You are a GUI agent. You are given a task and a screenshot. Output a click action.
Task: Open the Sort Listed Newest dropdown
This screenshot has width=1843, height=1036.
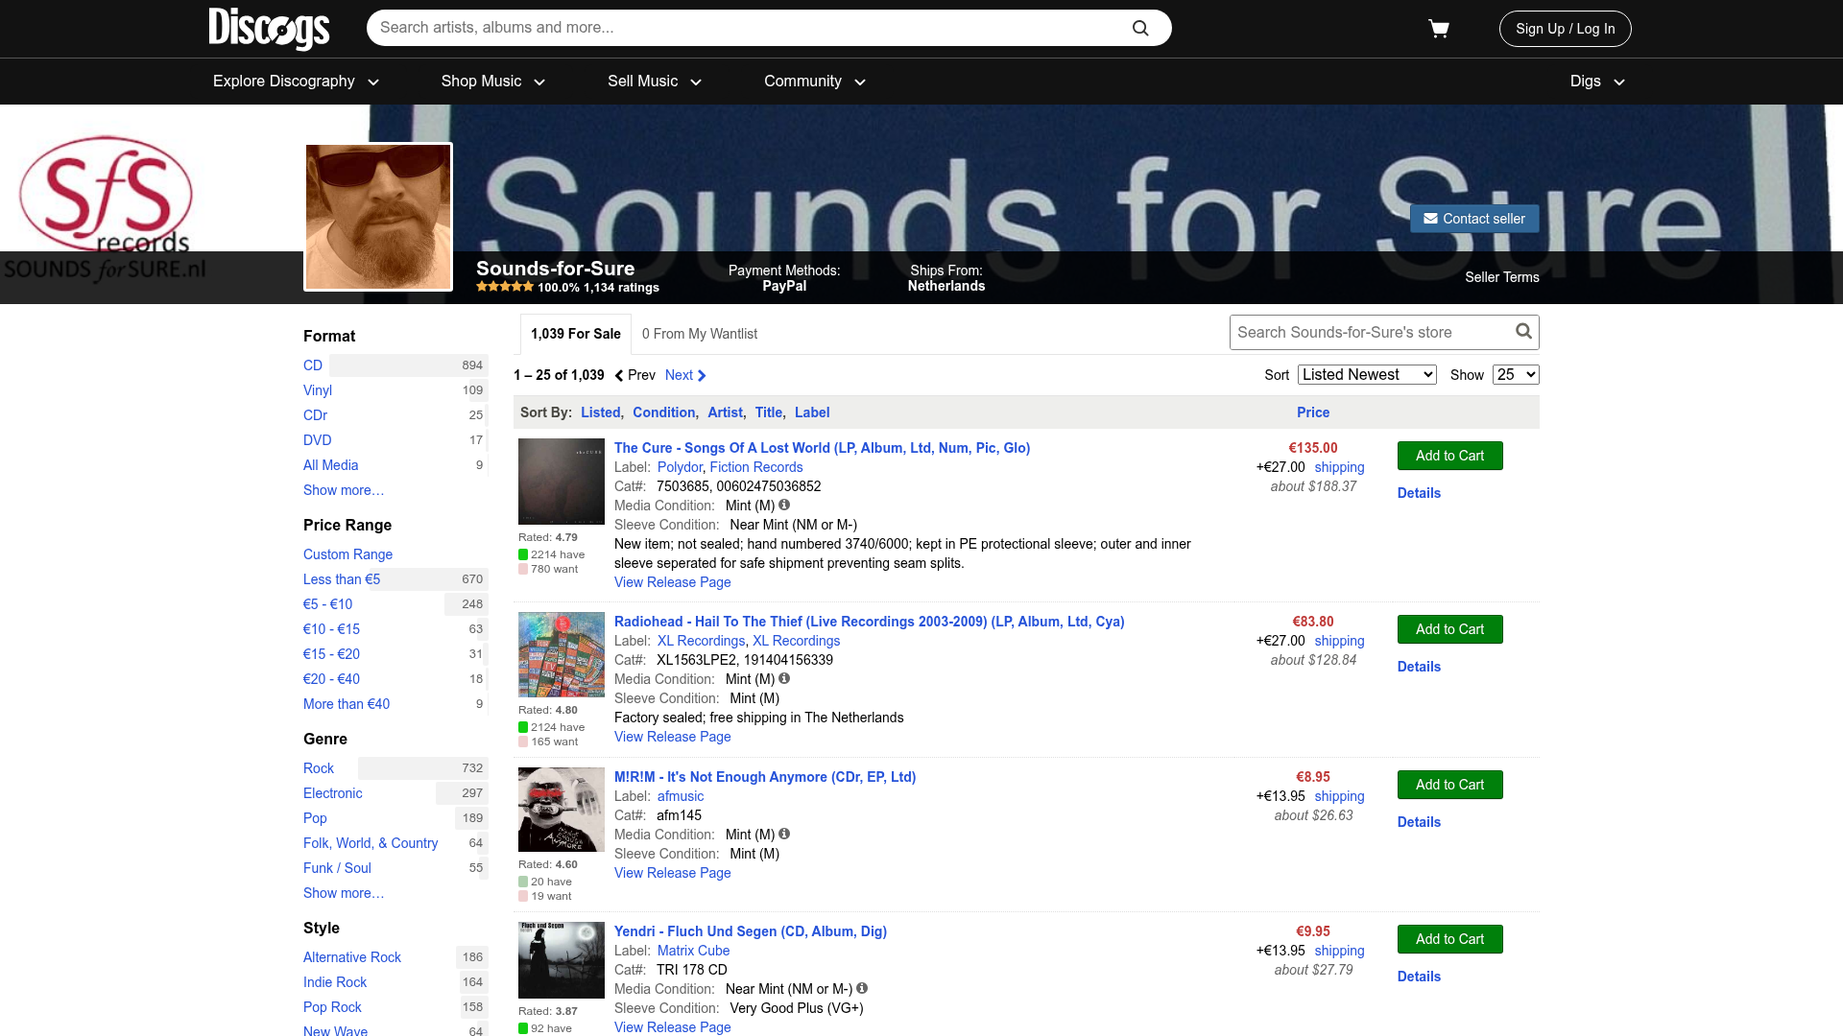(1367, 375)
